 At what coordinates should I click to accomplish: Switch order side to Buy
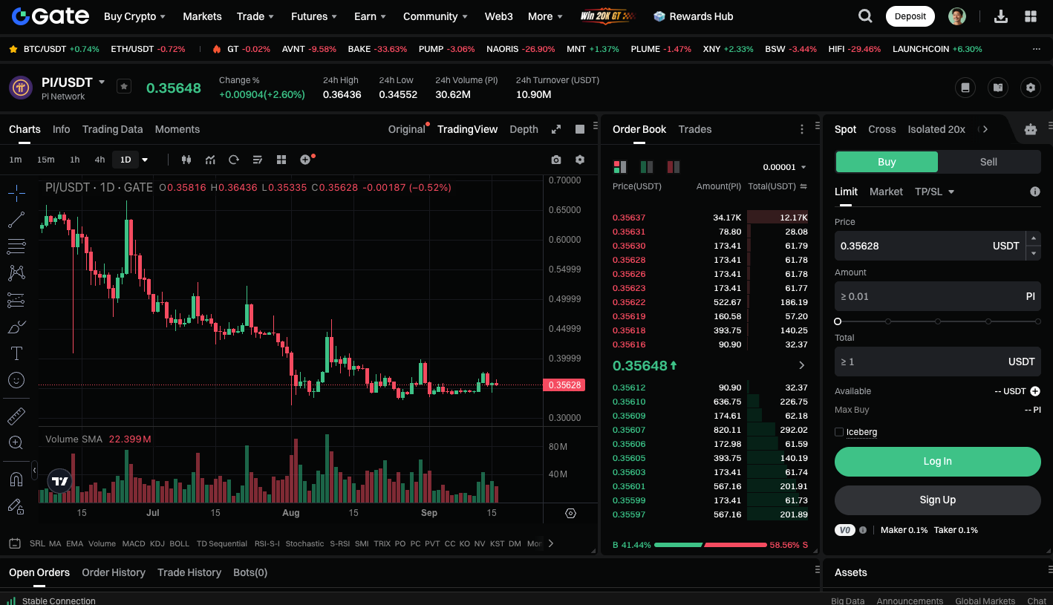(x=887, y=162)
